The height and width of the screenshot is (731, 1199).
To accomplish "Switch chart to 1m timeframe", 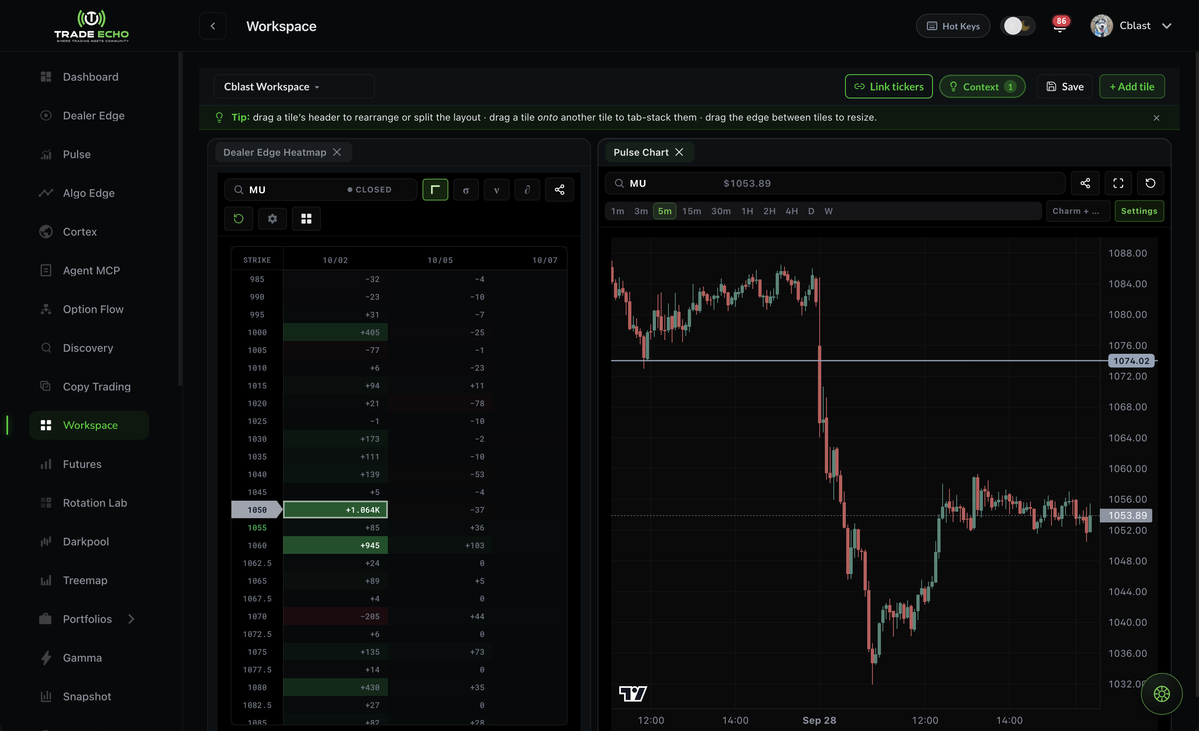I will tap(618, 211).
